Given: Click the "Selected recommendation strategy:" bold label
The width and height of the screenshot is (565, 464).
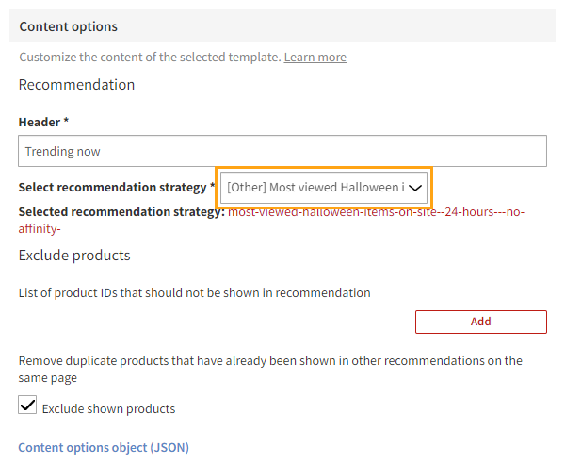Looking at the screenshot, I should click(121, 212).
